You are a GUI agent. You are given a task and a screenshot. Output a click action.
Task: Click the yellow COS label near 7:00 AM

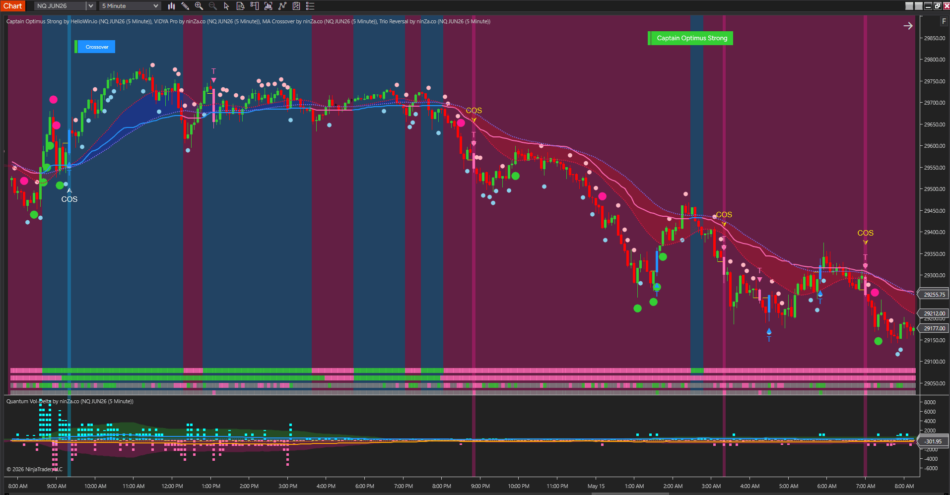click(865, 233)
